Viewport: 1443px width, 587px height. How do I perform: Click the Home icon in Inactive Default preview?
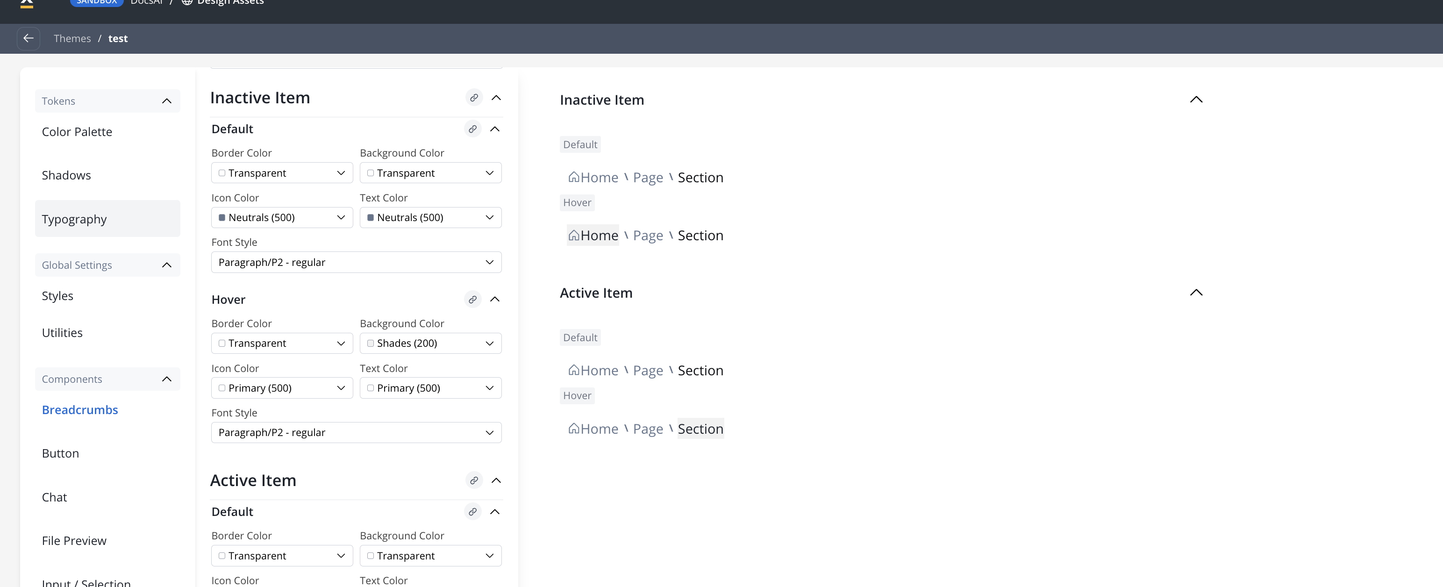click(x=574, y=178)
